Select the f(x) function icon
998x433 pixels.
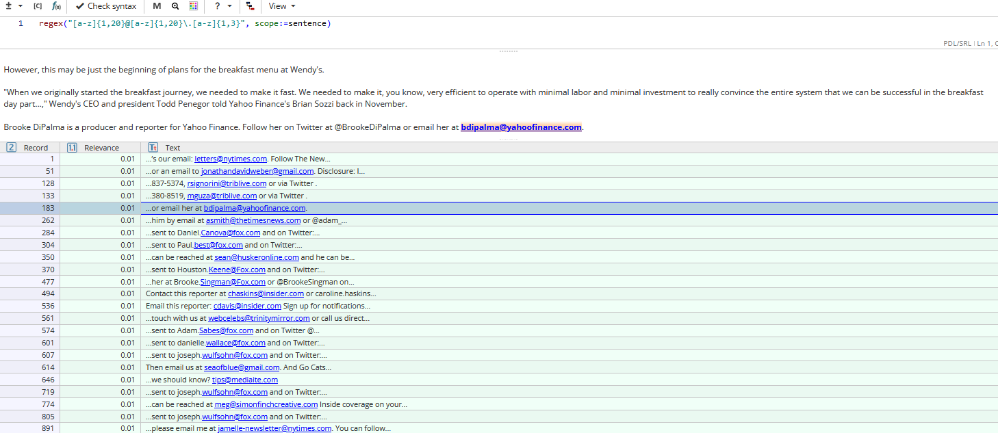click(x=55, y=6)
